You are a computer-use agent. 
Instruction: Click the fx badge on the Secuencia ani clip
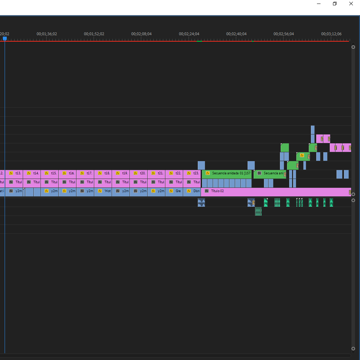pos(259,173)
